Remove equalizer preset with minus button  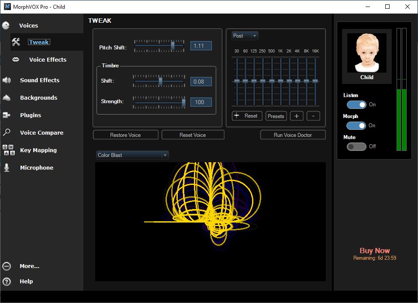pyautogui.click(x=313, y=116)
